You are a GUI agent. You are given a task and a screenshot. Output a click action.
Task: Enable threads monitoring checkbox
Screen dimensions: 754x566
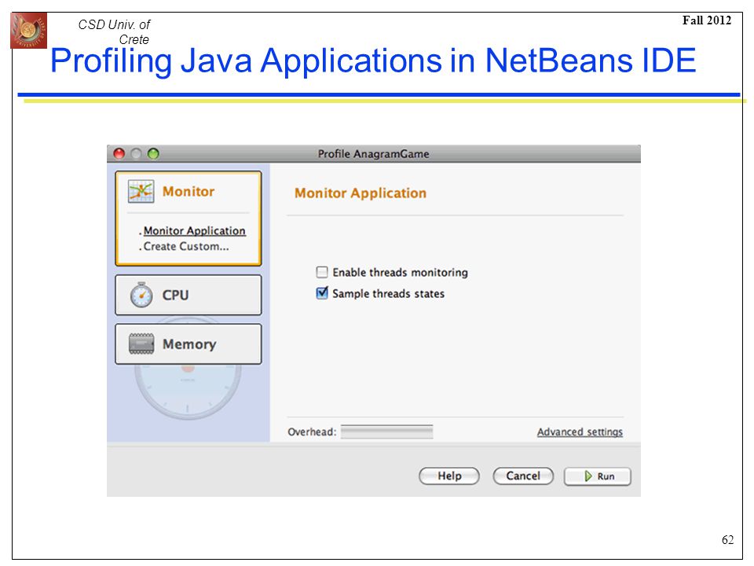(322, 273)
